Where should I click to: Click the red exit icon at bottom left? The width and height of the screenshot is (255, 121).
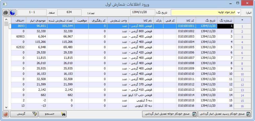6,114
